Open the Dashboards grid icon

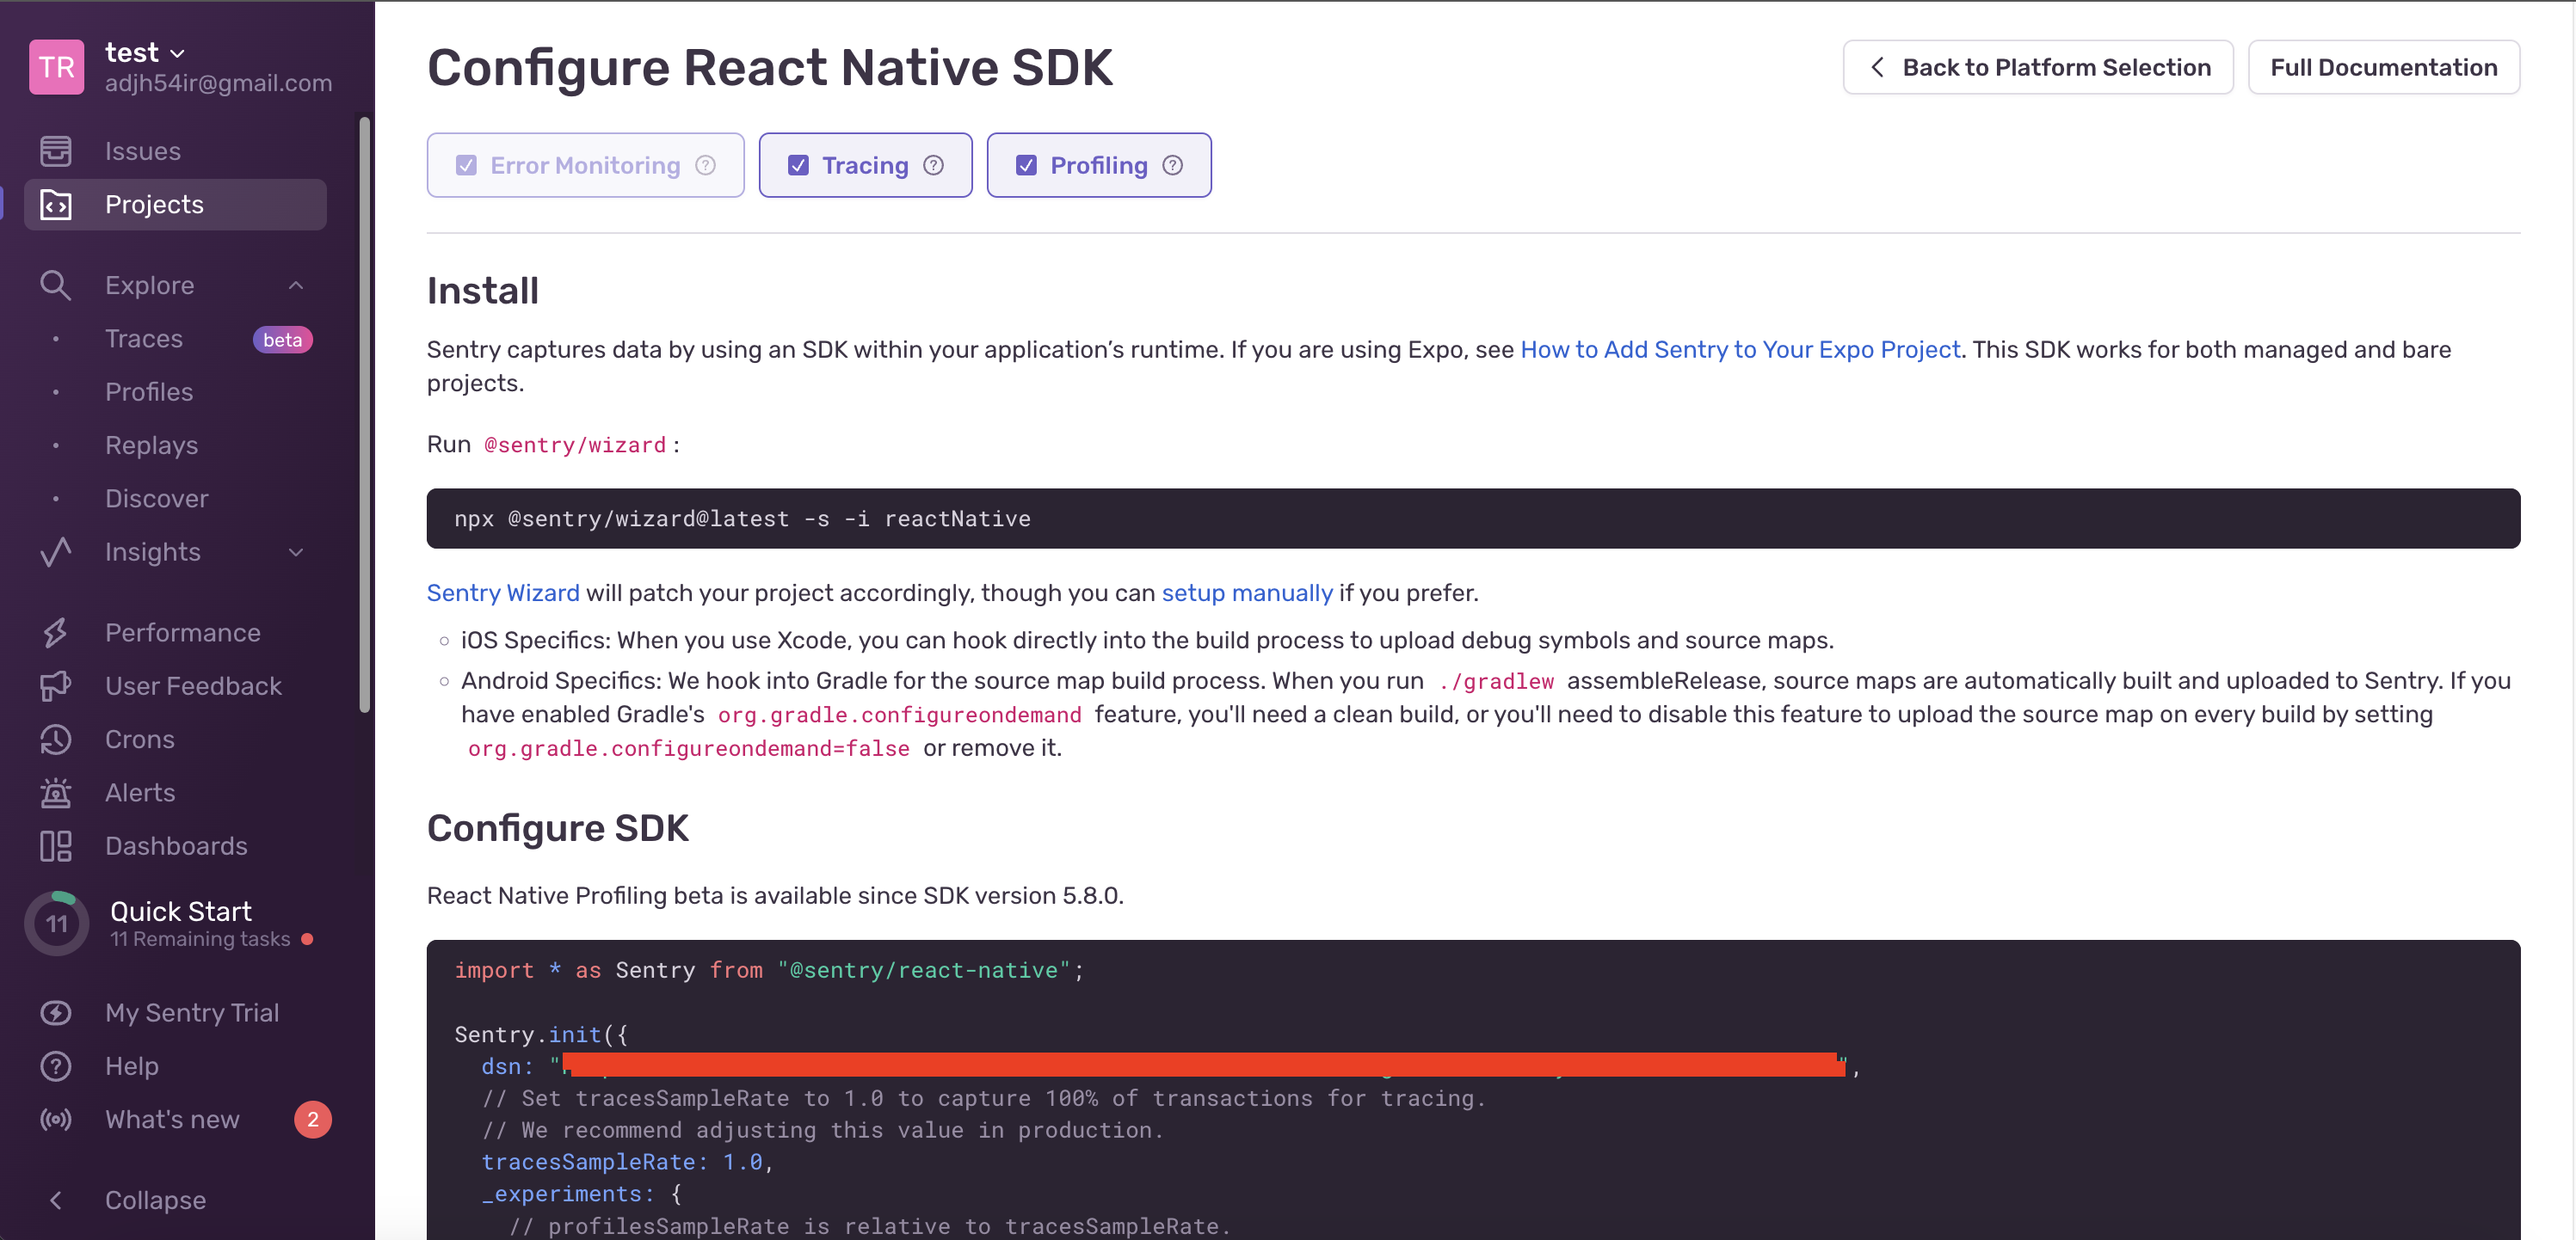pyautogui.click(x=55, y=846)
